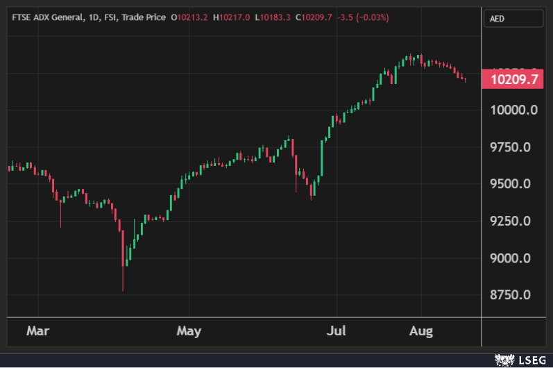Click the last red candle before the price tag
Image resolution: width=553 pixels, height=368 pixels.
pos(465,80)
